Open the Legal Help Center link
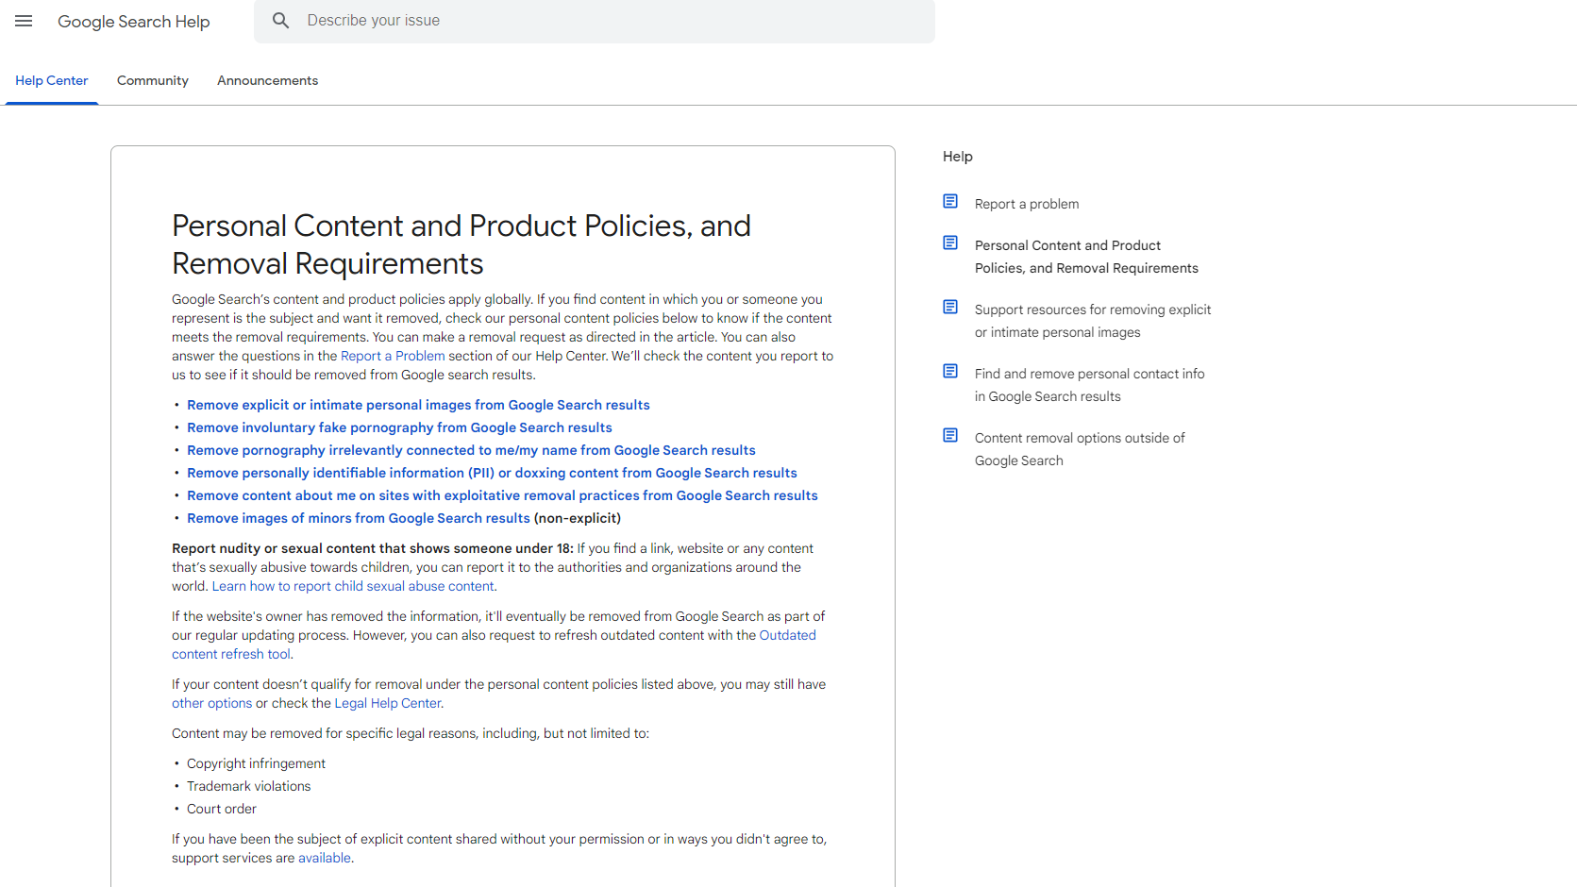The height and width of the screenshot is (887, 1577). pyautogui.click(x=387, y=703)
